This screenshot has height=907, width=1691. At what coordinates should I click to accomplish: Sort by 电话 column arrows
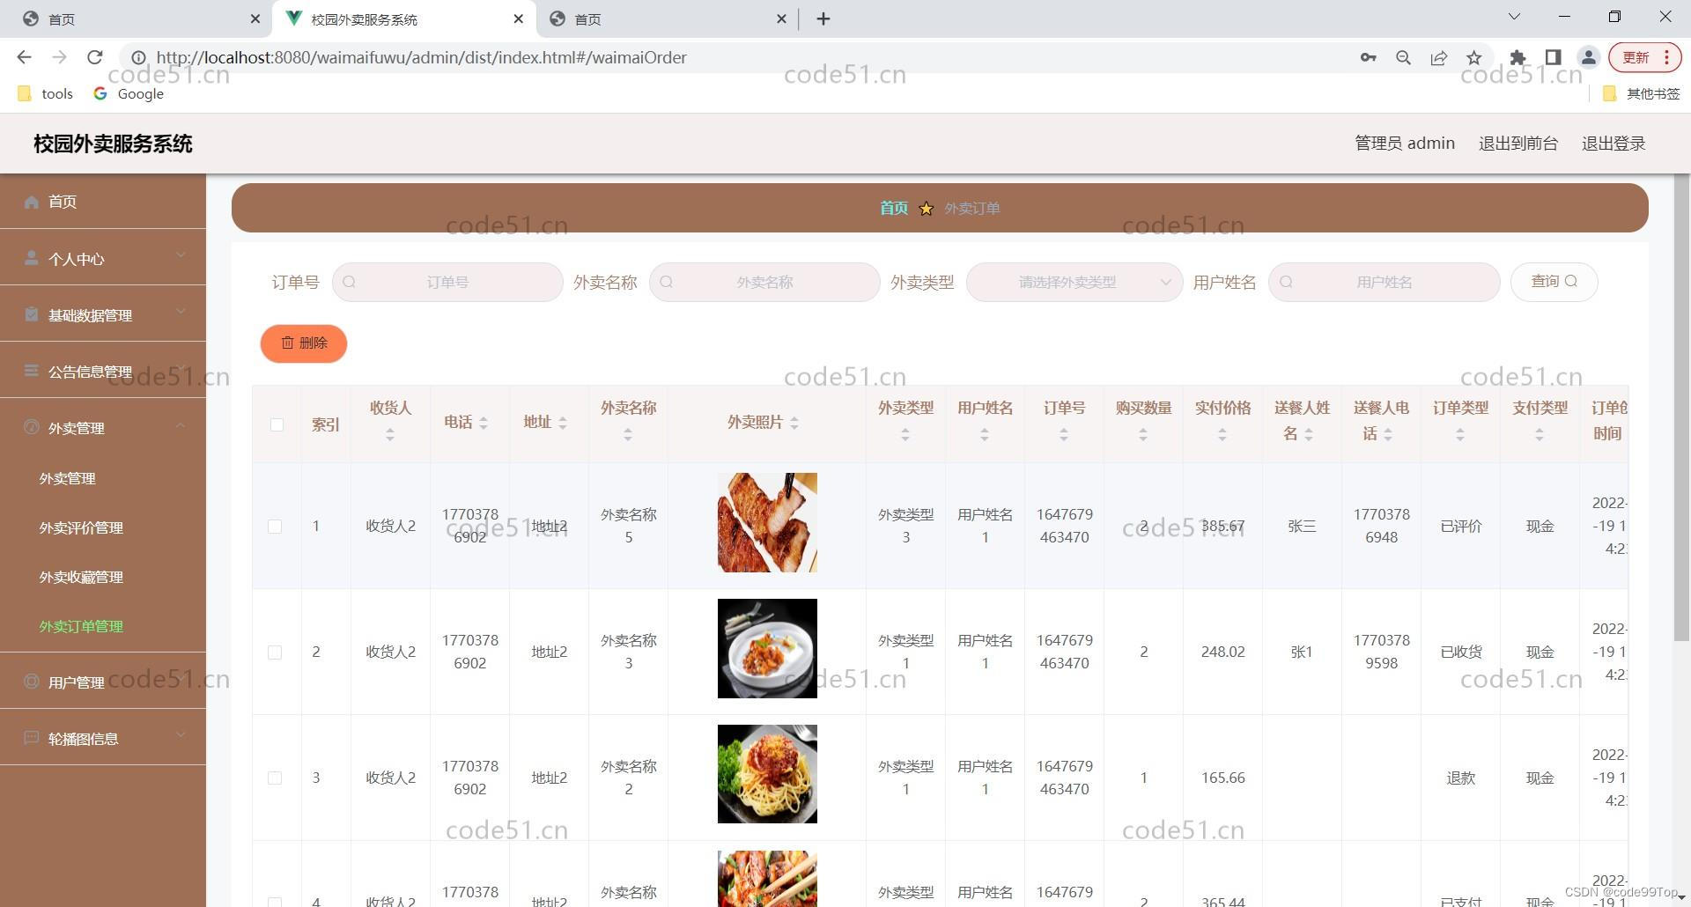483,423
